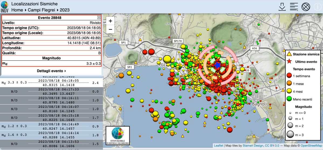
Task: Go to Home breadcrumb
Action: tap(17, 10)
